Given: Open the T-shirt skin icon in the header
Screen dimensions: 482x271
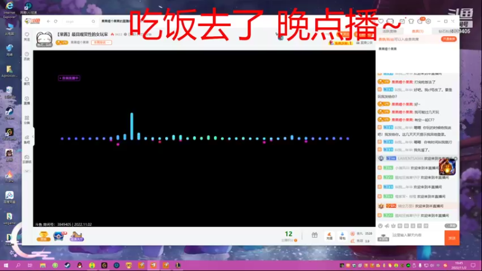Looking at the screenshot, I should coord(411,21).
